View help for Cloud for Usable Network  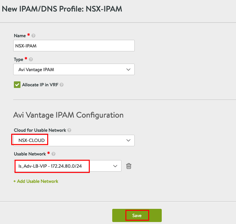[x=69, y=130]
